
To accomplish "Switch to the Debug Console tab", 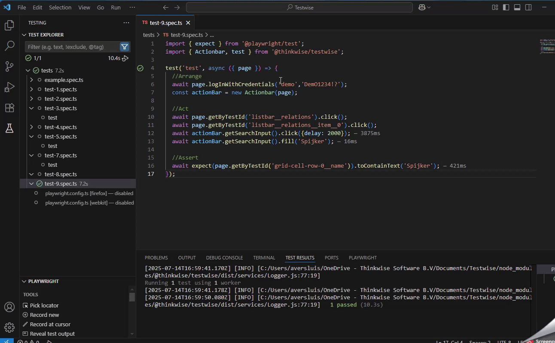I will tap(224, 258).
